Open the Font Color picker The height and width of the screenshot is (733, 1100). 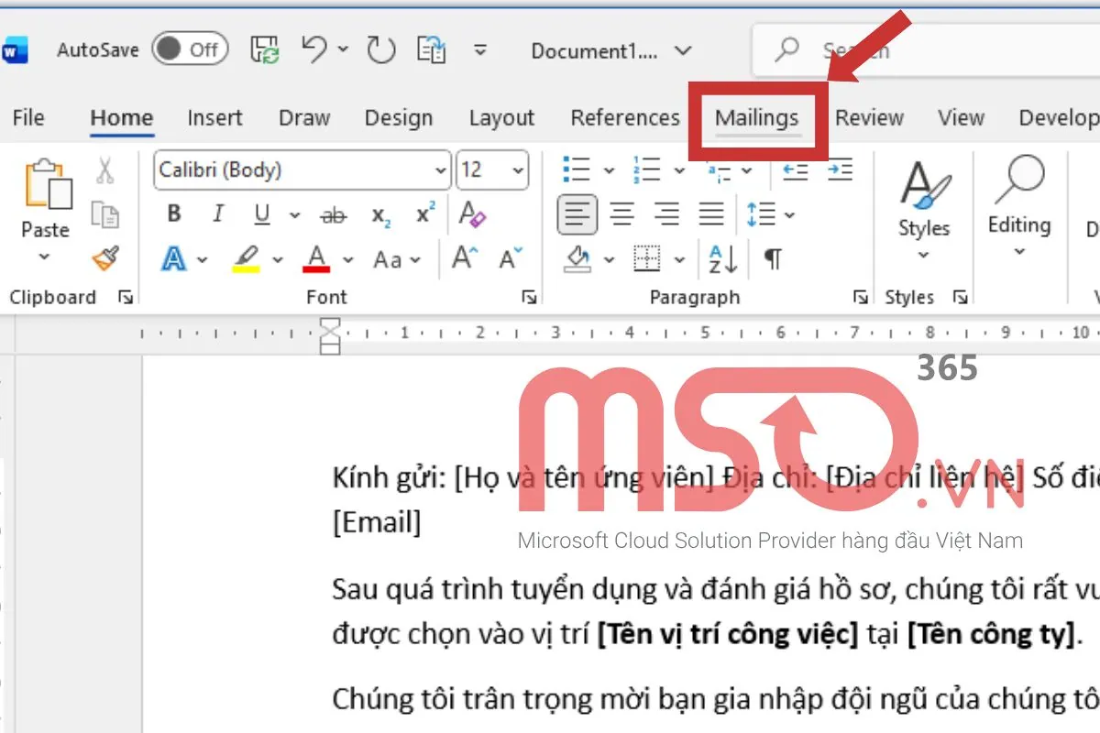[x=316, y=260]
